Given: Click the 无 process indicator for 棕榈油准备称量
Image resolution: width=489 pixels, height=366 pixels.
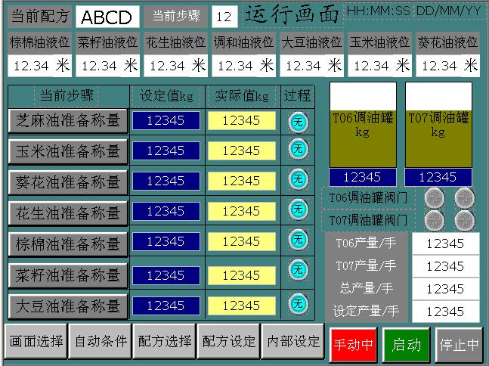Looking at the screenshot, I should pyautogui.click(x=298, y=240).
